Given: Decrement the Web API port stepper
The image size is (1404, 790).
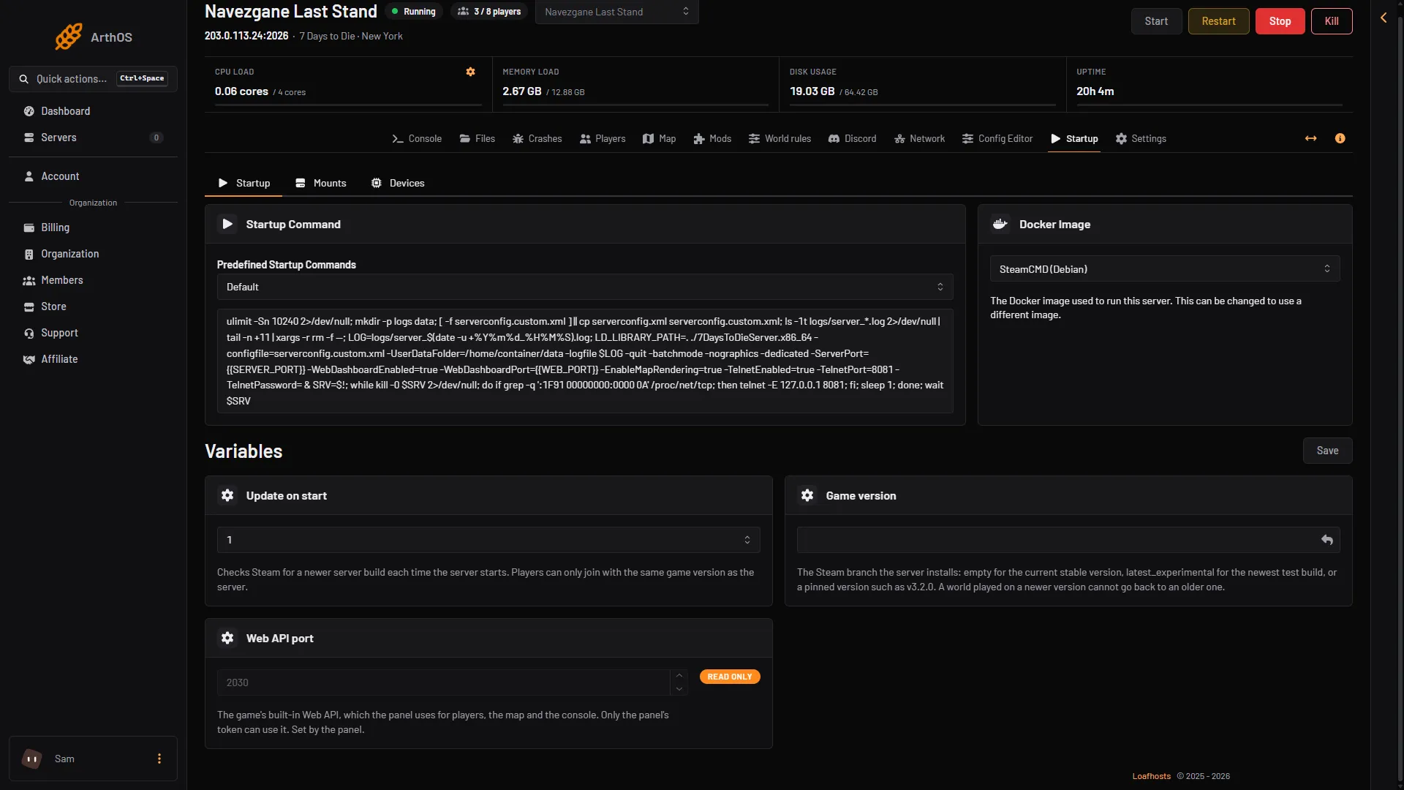Looking at the screenshot, I should coord(679,689).
